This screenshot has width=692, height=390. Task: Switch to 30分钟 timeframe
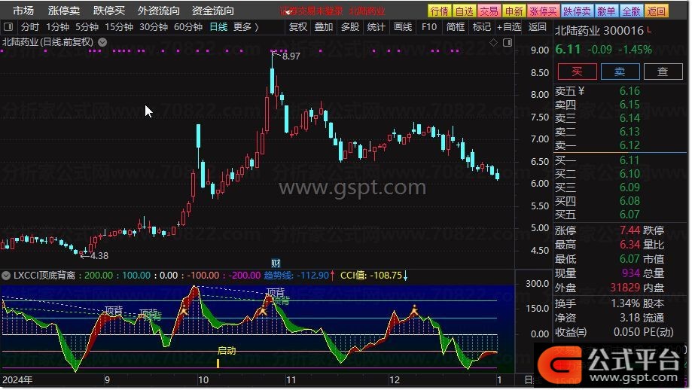pos(154,27)
